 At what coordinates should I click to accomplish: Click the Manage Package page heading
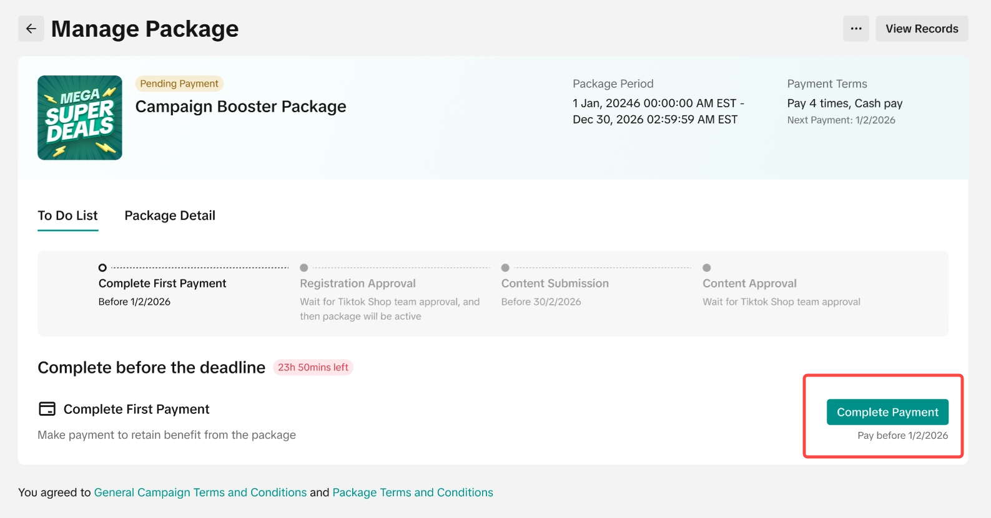click(x=145, y=29)
